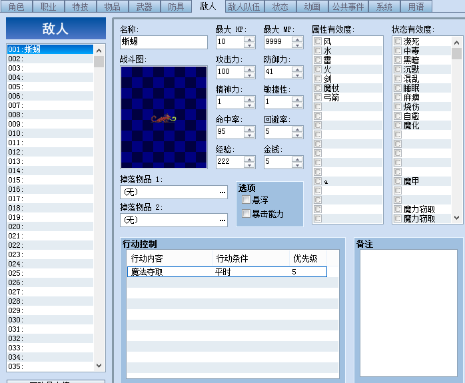The width and height of the screenshot is (465, 383).
Task: Increase 命中率 with the up arrow
Action: pyautogui.click(x=249, y=129)
